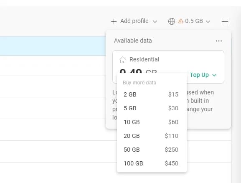Click the Residential data card
Viewport: 241px width, 183px height.
168,67
